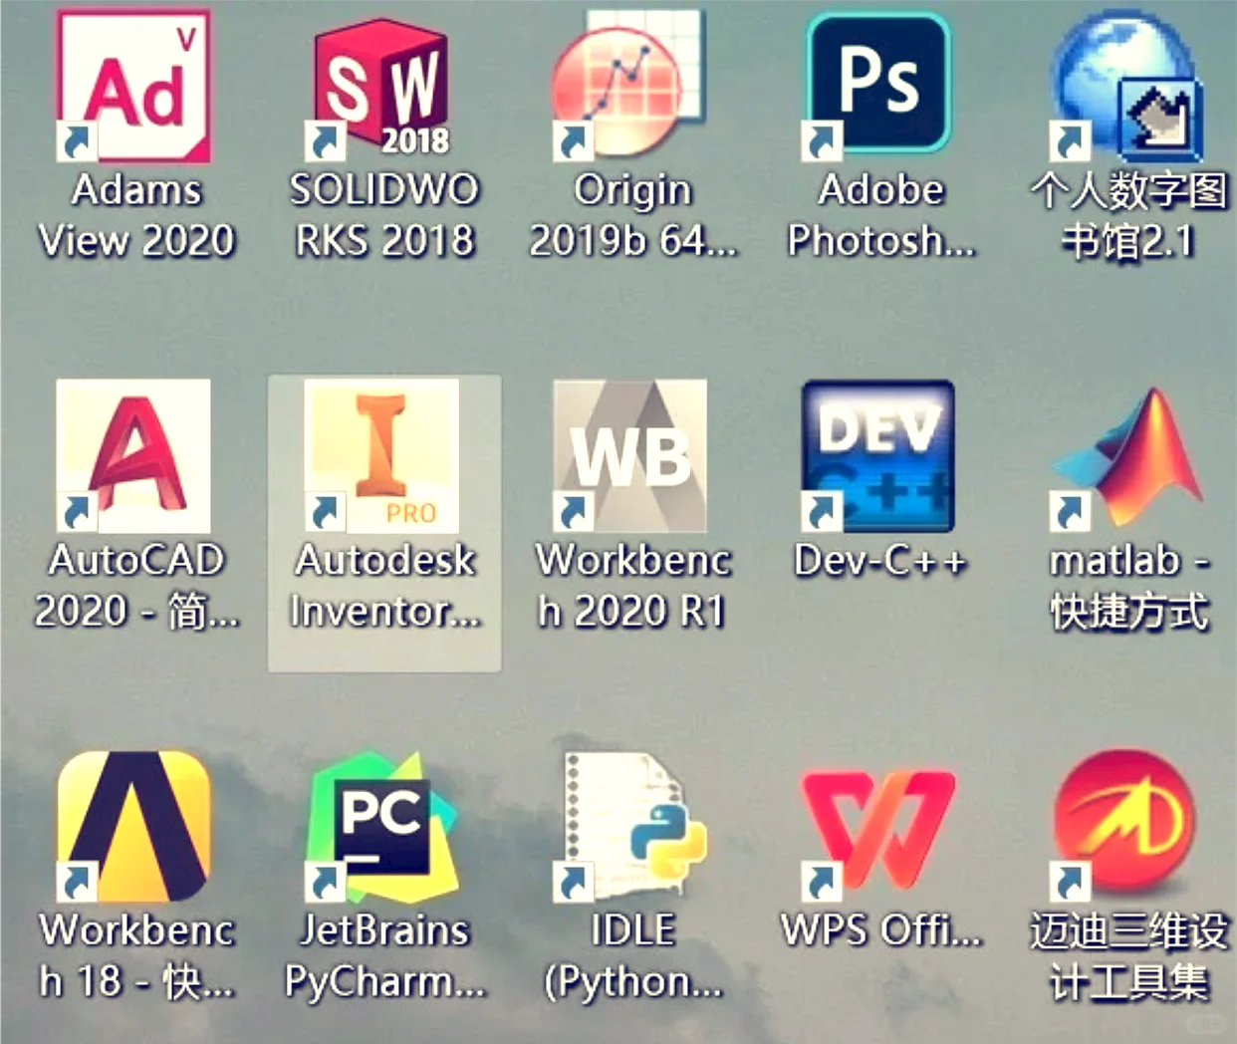The height and width of the screenshot is (1044, 1237).
Task: Open the WB icon for Workbench 2020 R1
Action: click(x=630, y=456)
